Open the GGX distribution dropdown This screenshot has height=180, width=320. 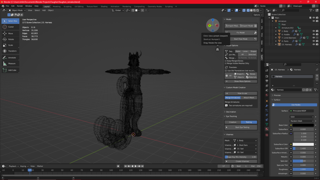pyautogui.click(x=302, y=117)
